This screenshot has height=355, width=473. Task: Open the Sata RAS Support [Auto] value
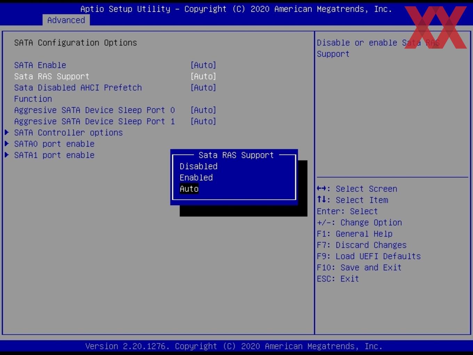203,76
